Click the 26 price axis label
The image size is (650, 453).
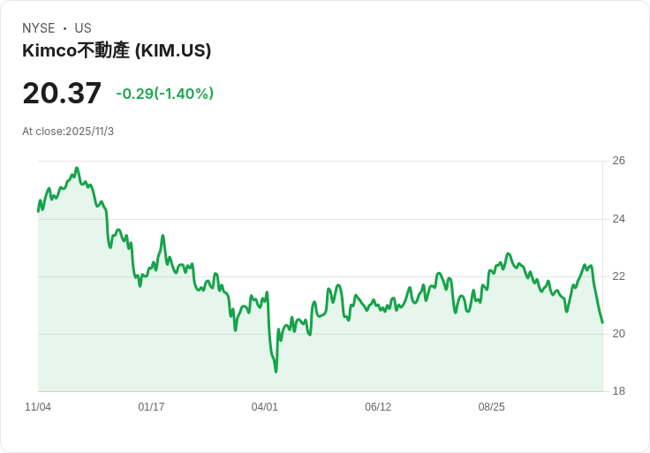(x=618, y=161)
